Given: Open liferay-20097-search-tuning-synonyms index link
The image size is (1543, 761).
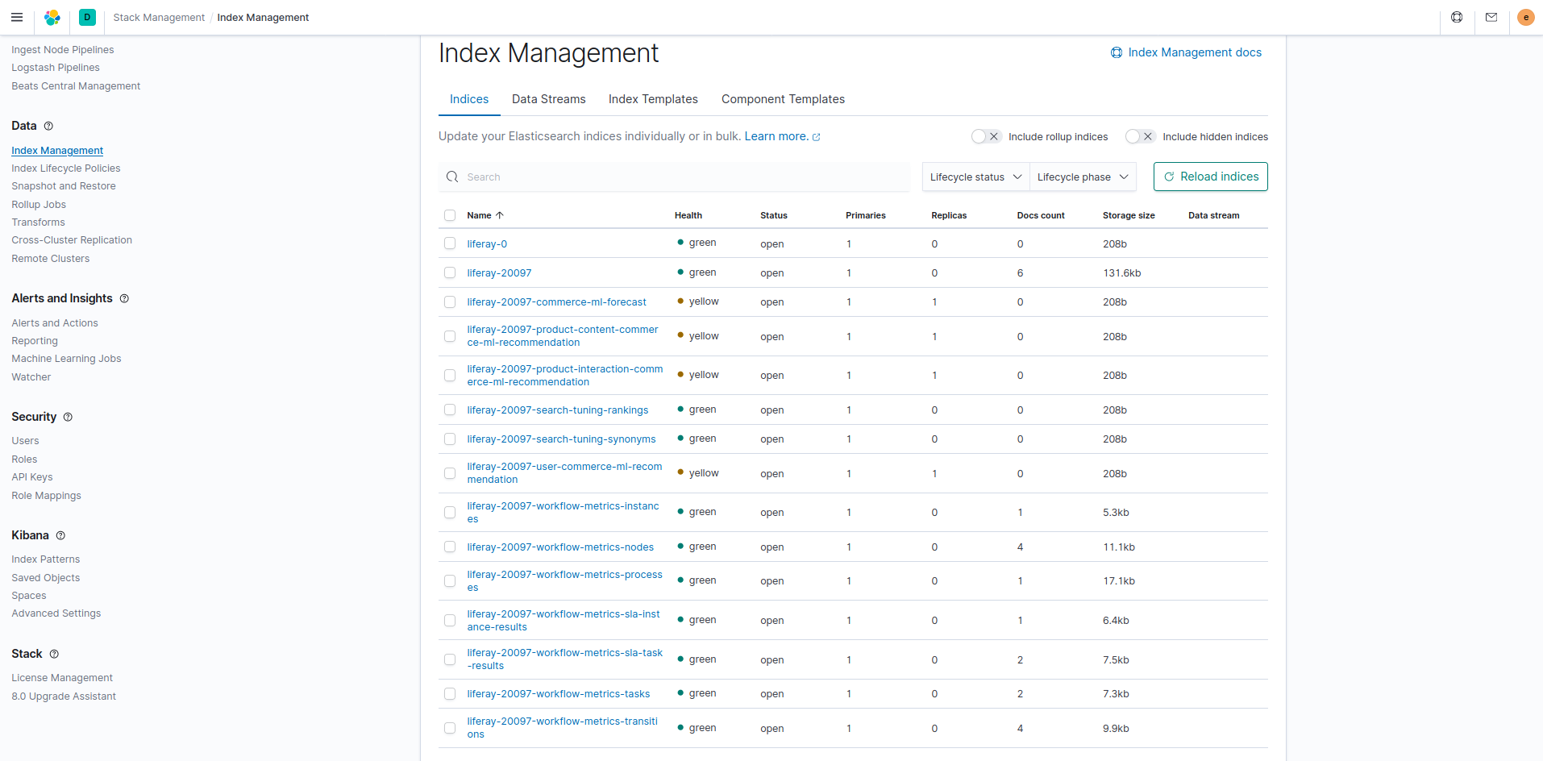Looking at the screenshot, I should pos(561,439).
